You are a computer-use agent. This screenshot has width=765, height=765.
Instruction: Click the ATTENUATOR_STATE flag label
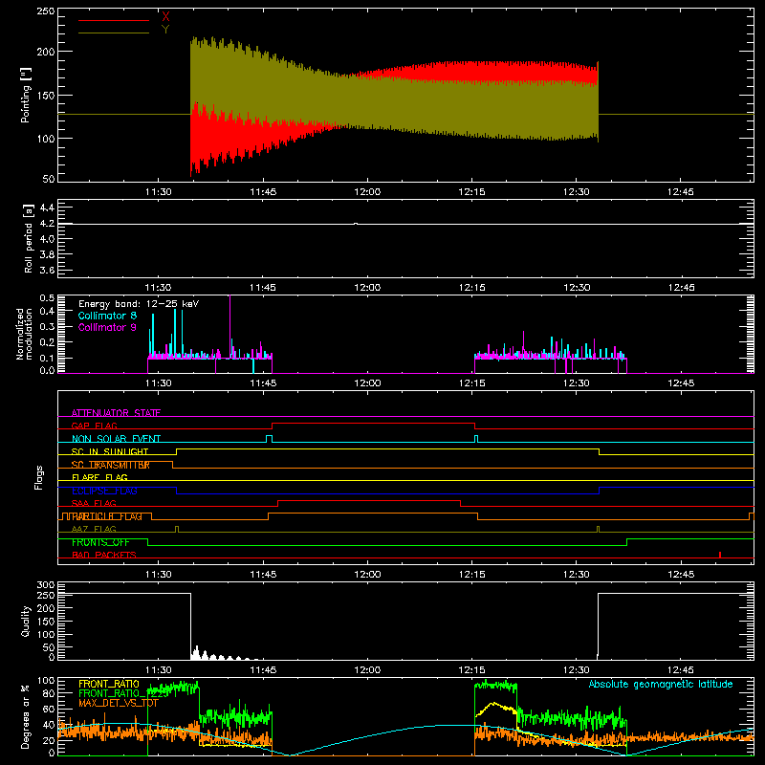(116, 413)
